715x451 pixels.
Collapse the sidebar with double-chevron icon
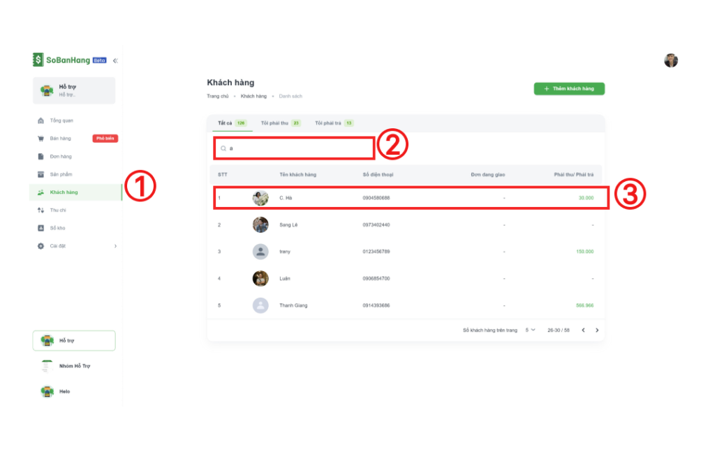coord(115,61)
